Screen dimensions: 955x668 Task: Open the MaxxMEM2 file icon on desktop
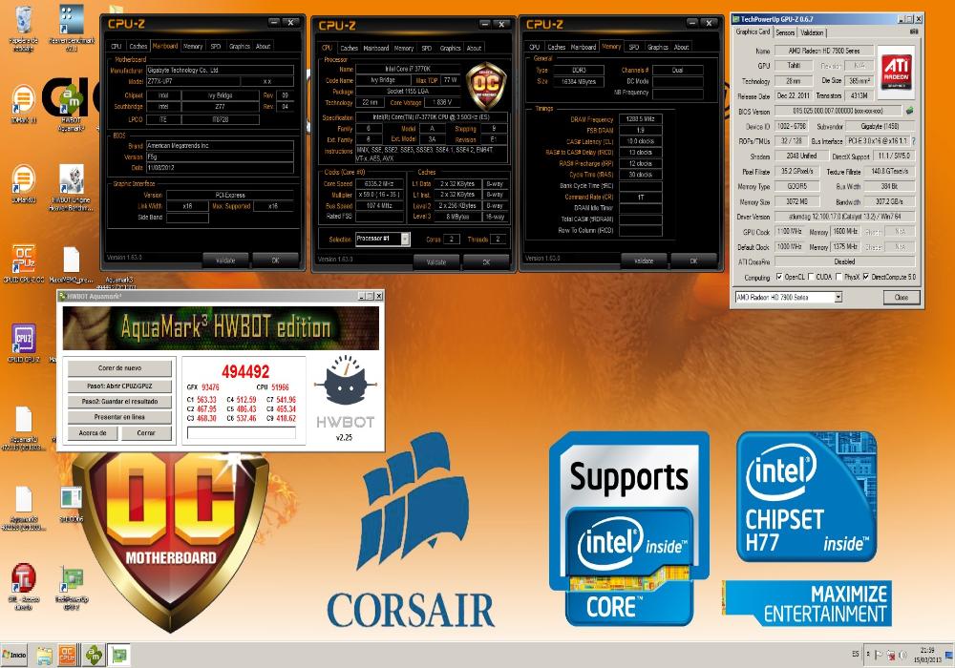pos(72,263)
